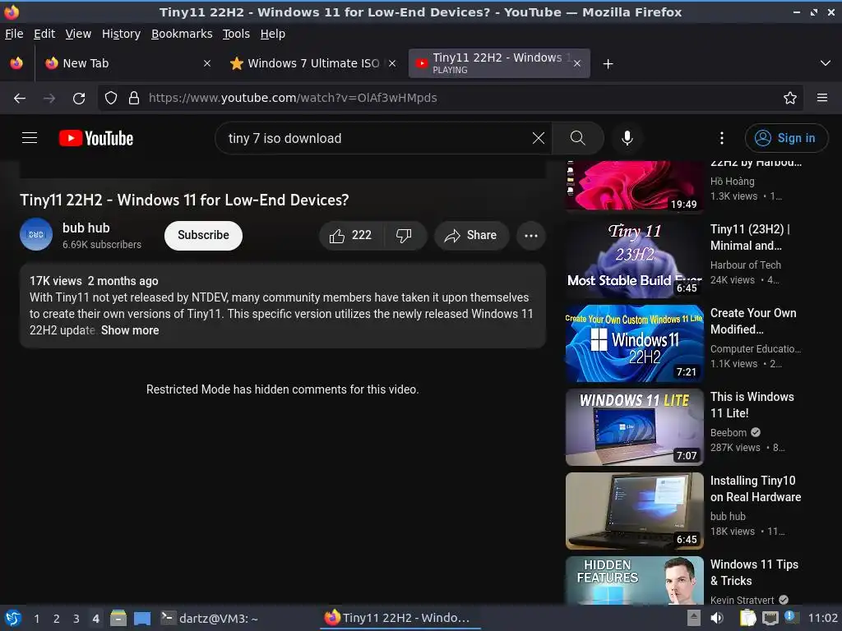Close the Tiny11 22H2 tab

tap(577, 63)
